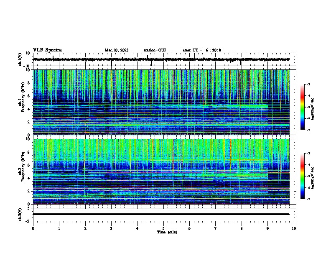
Task: Click the ch.2 spectrogram panel
Action: point(161,172)
